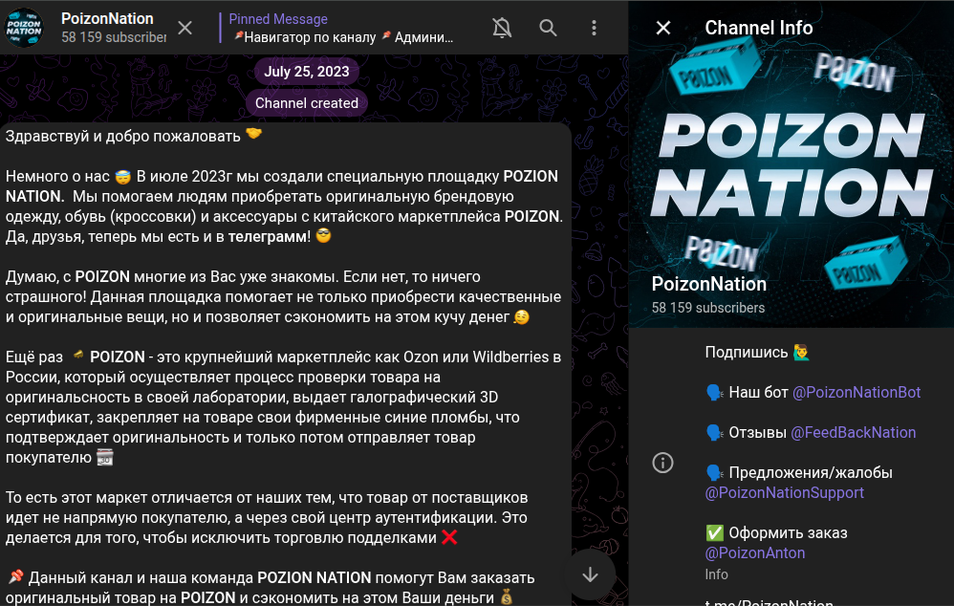Open the three-dot more options menu
Screen dimensions: 954x606
(594, 28)
